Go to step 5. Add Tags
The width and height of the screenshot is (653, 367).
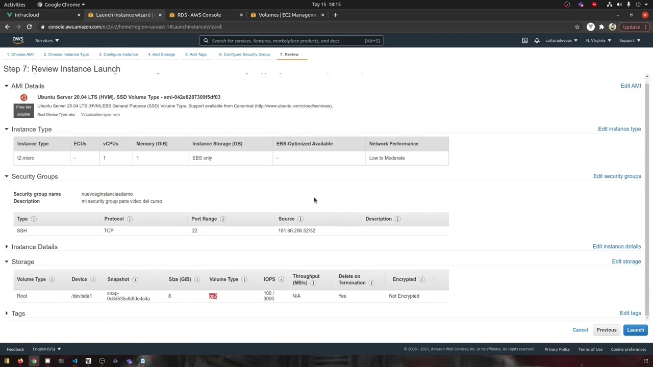[x=196, y=55]
